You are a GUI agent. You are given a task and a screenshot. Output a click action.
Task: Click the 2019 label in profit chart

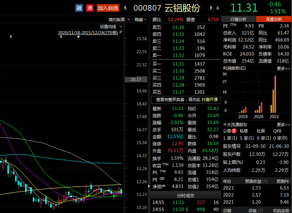point(243,117)
